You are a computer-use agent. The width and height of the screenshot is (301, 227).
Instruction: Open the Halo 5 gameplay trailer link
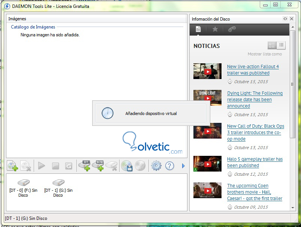click(x=255, y=162)
